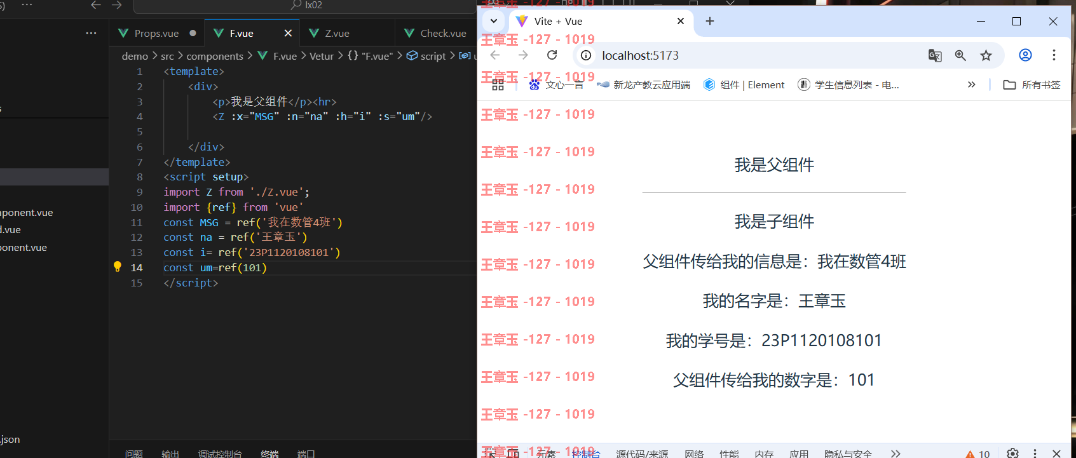Reload the localhost page in Chrome

[x=552, y=55]
